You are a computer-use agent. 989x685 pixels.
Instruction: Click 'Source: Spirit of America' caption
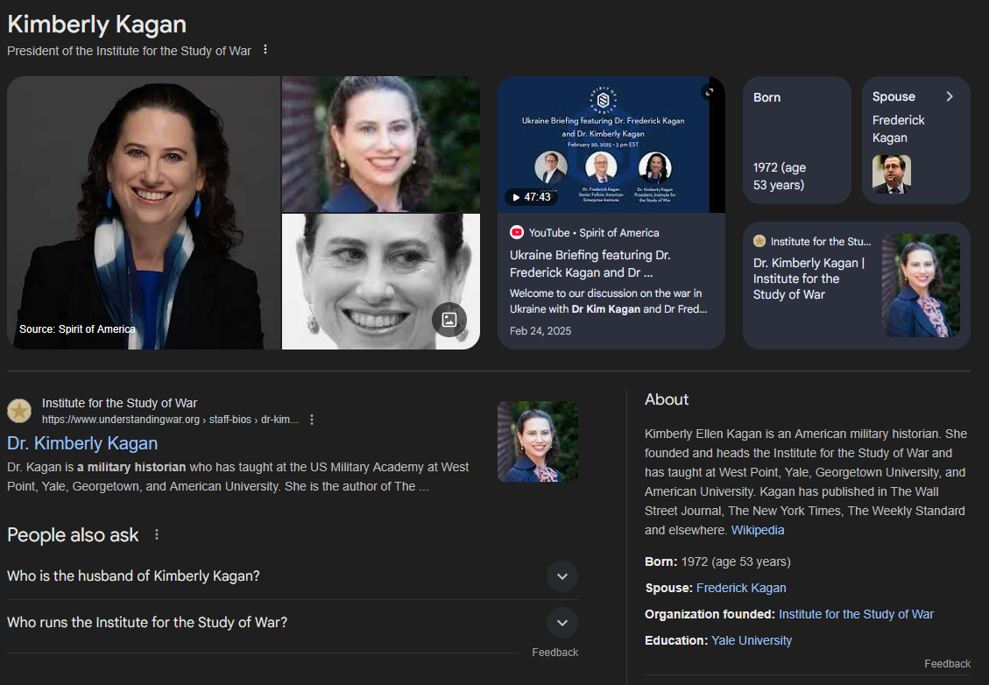(77, 328)
